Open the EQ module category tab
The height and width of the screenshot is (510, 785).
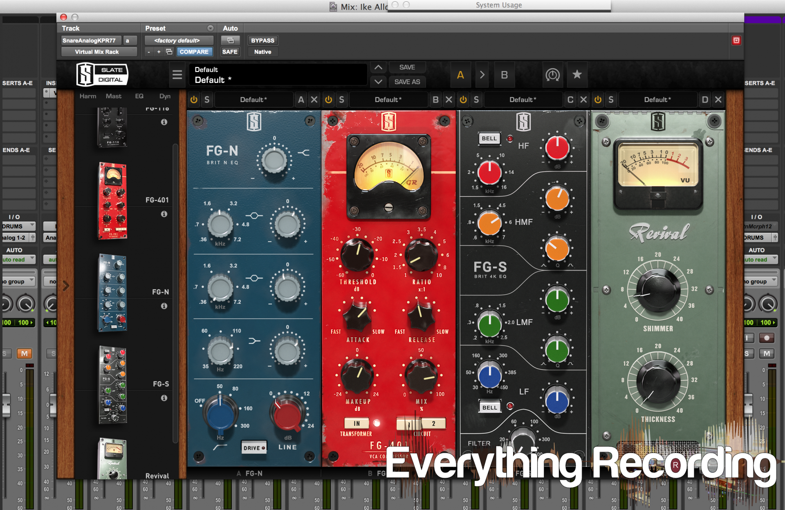(139, 96)
